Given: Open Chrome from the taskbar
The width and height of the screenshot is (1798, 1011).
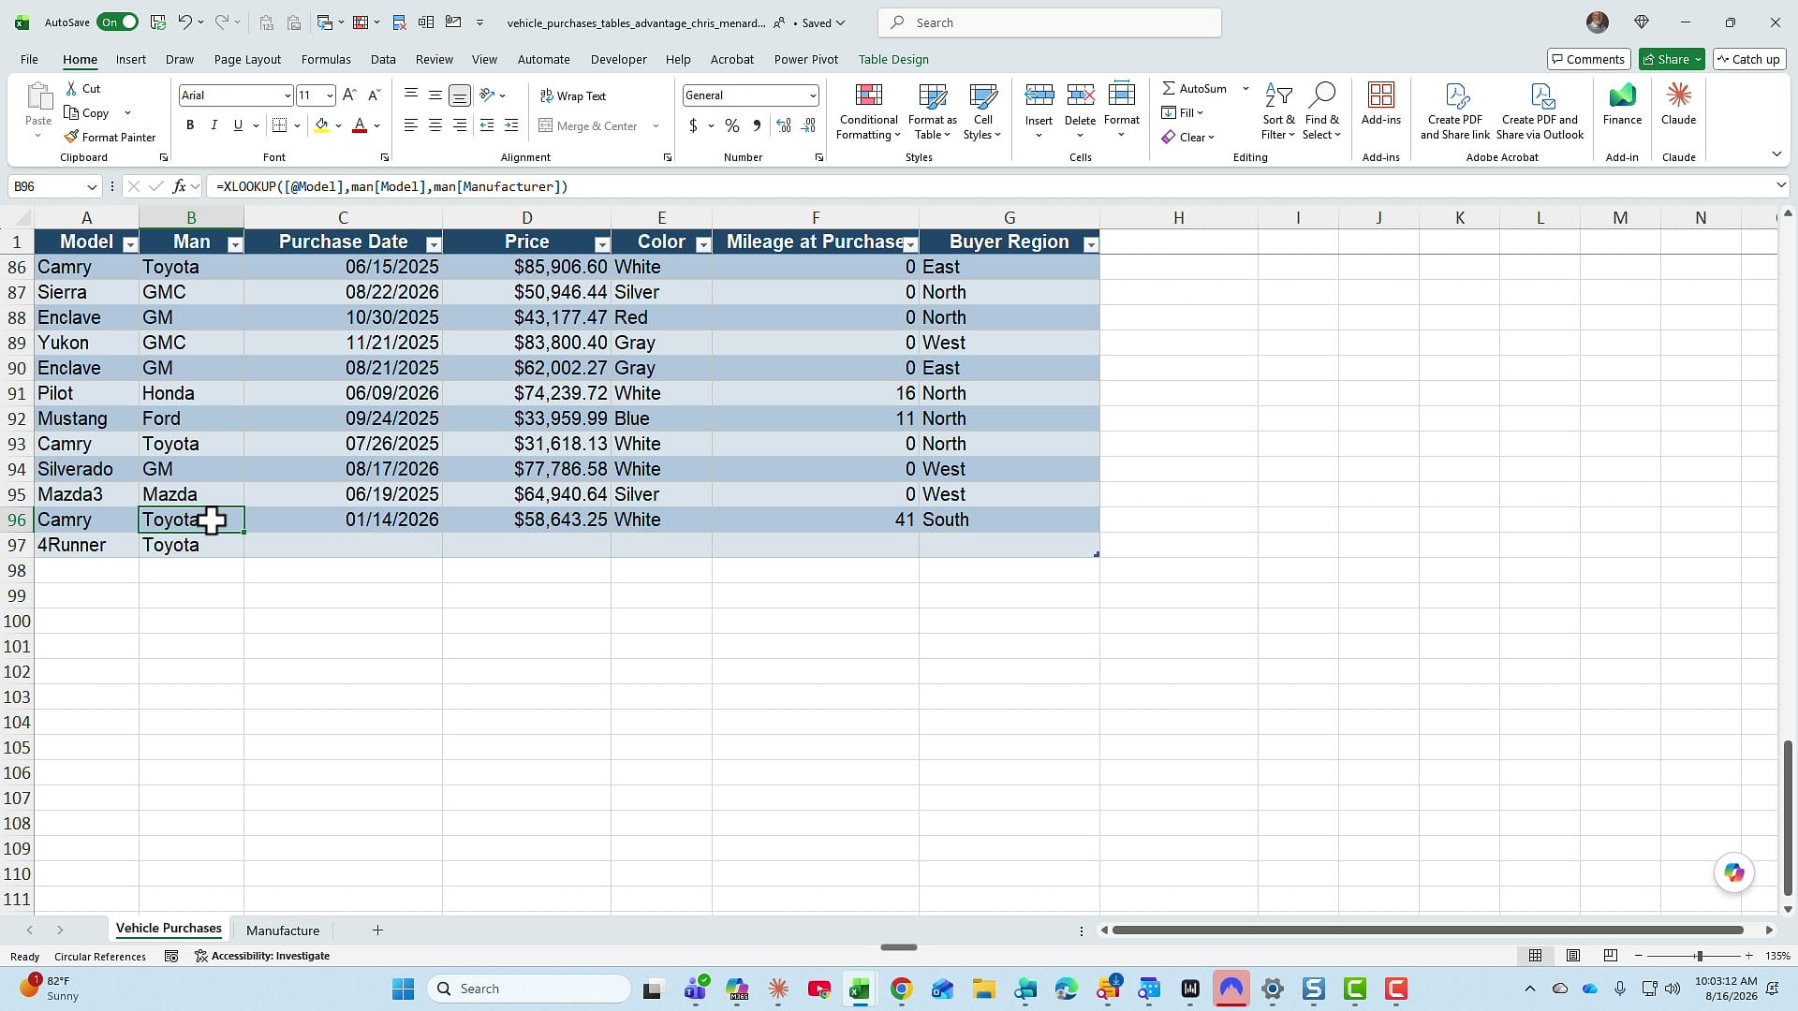Looking at the screenshot, I should tap(901, 989).
